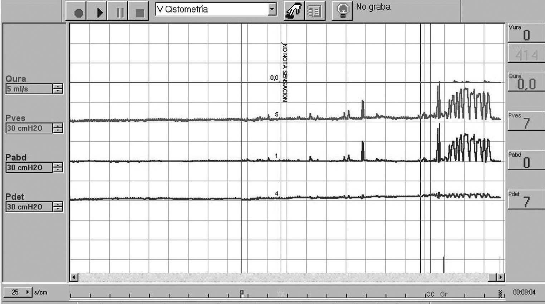Adjust the Qura 5 ml/s scale stepper
545x304 pixels.
[x=58, y=89]
